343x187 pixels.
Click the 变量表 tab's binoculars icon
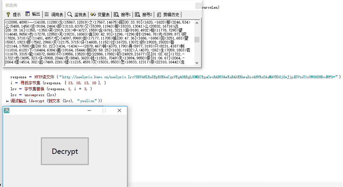click(x=93, y=15)
